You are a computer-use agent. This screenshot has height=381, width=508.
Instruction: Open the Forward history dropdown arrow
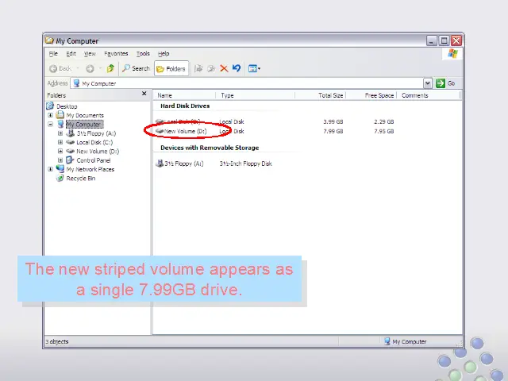coord(100,68)
